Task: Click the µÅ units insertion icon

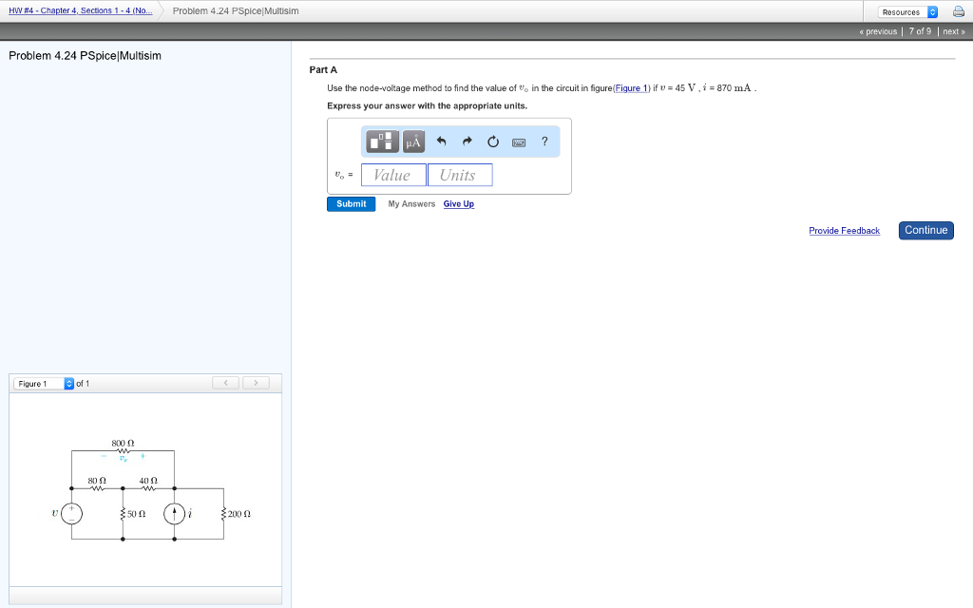Action: pos(412,141)
